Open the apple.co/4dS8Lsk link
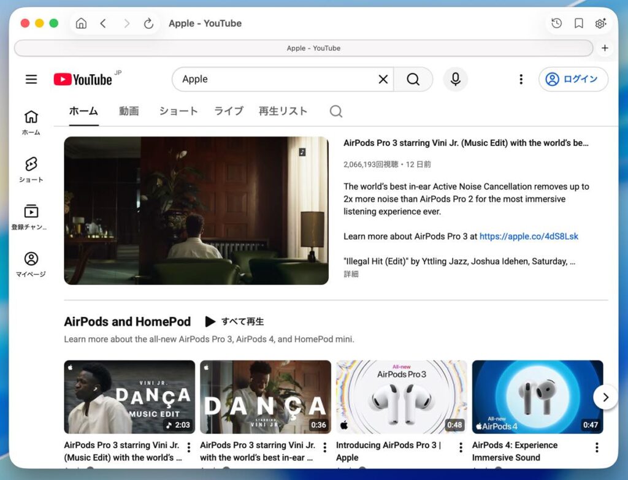The height and width of the screenshot is (480, 628). click(x=529, y=237)
